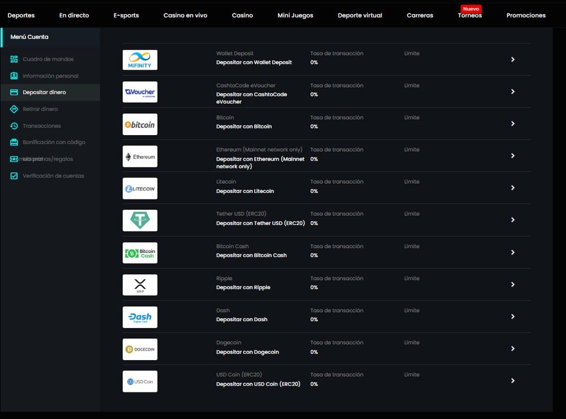
Task: Open the Carreras section
Action: click(420, 15)
